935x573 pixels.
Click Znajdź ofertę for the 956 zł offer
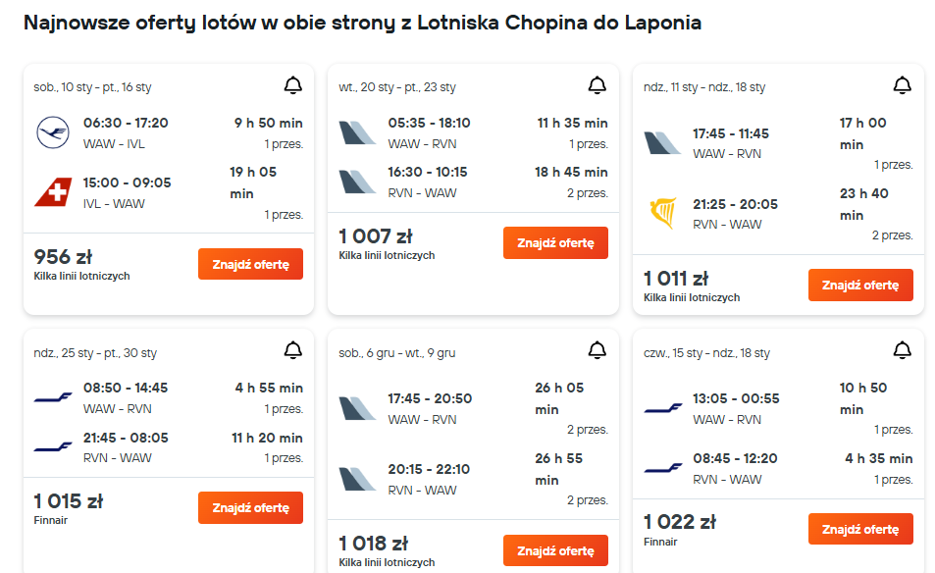point(250,264)
